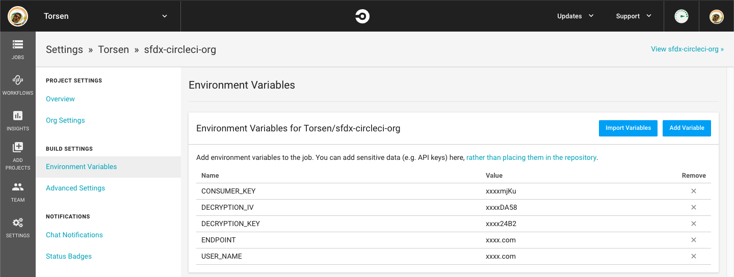Click sfdx-circleci-org in the breadcrumb

(180, 50)
